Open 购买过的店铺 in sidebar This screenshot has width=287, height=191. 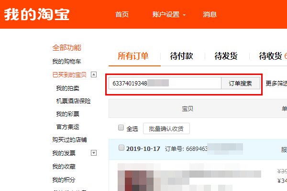(69, 140)
